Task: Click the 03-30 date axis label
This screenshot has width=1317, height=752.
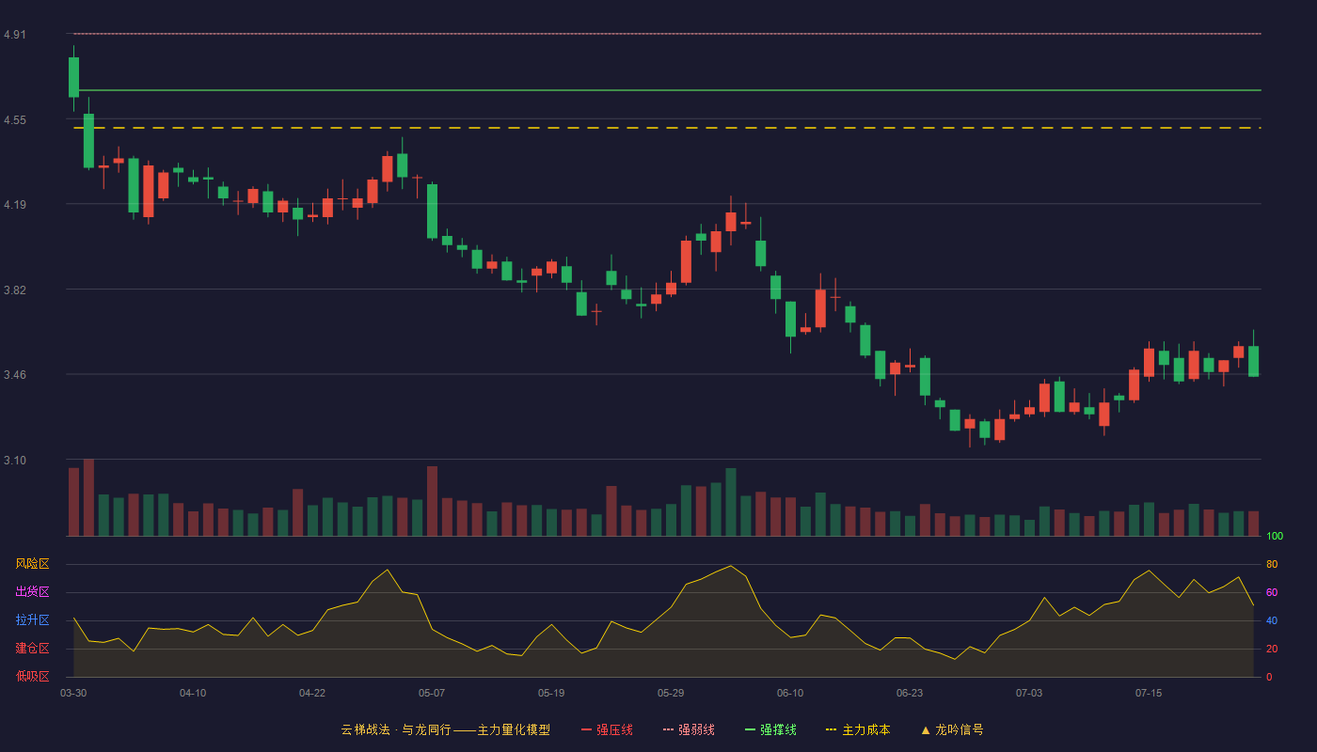Action: (x=73, y=693)
